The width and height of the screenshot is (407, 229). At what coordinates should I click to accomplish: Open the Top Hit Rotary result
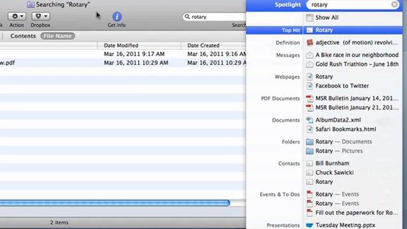point(324,30)
